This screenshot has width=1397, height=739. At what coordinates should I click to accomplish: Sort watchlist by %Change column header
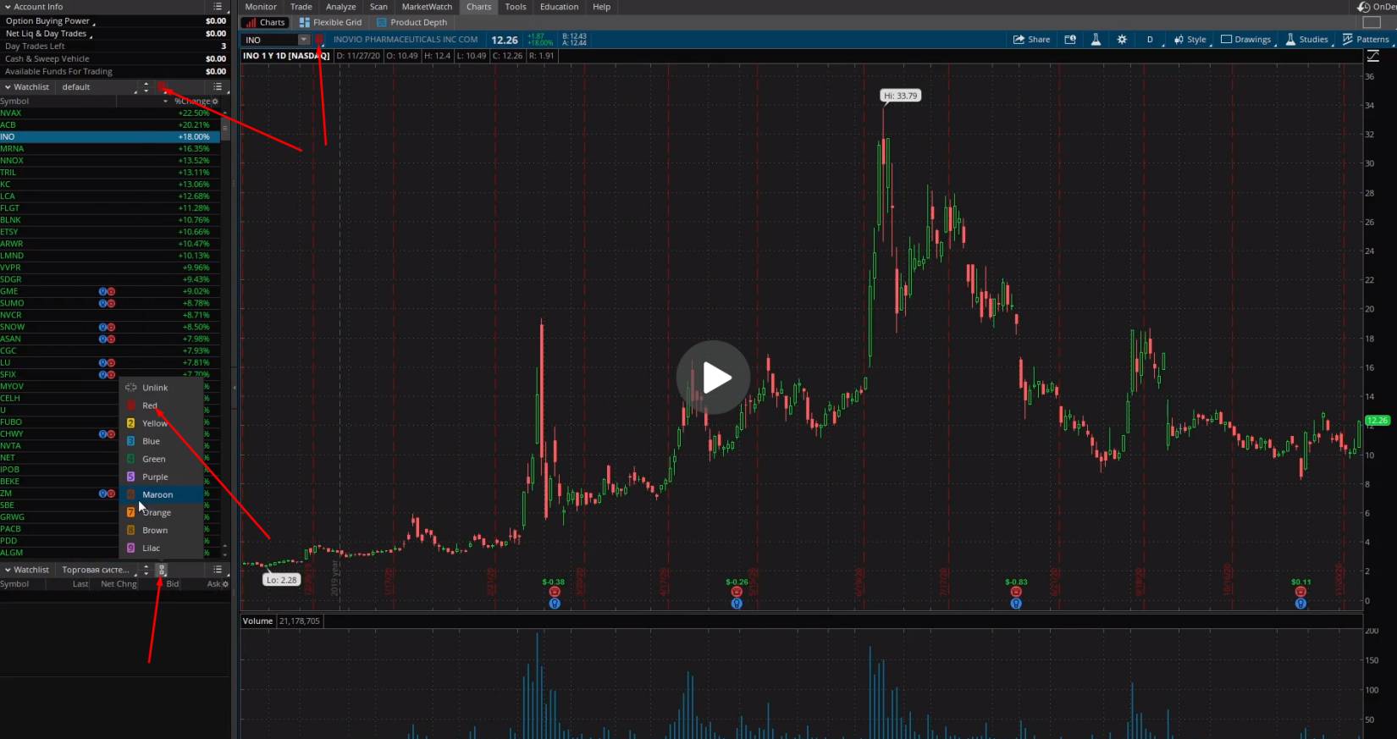[x=193, y=101]
